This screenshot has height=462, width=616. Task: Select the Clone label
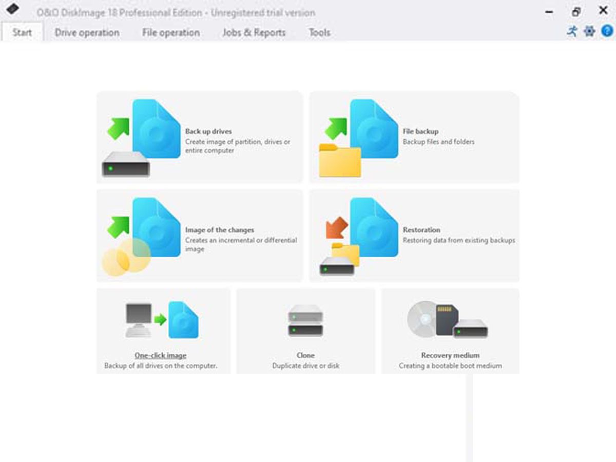[305, 355]
